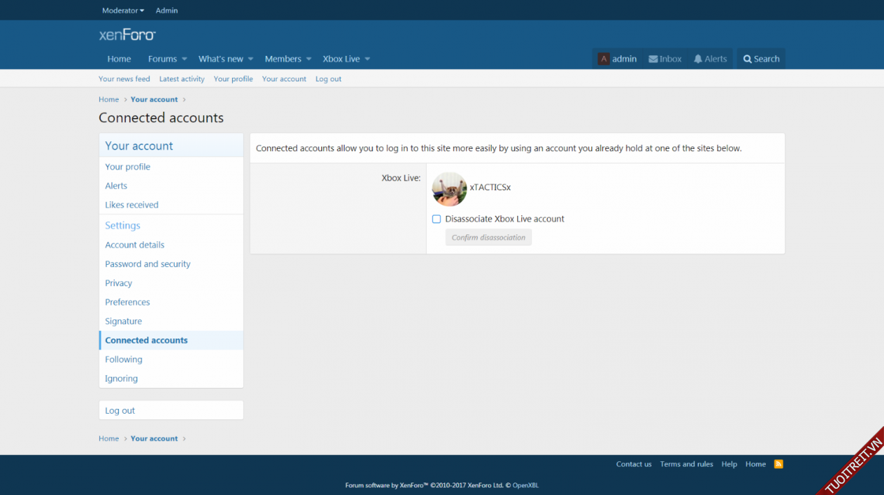Image resolution: width=884 pixels, height=495 pixels.
Task: Open the Alerts bell icon
Action: click(x=698, y=59)
